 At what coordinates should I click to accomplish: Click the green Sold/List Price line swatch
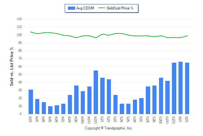pyautogui.click(x=102, y=8)
